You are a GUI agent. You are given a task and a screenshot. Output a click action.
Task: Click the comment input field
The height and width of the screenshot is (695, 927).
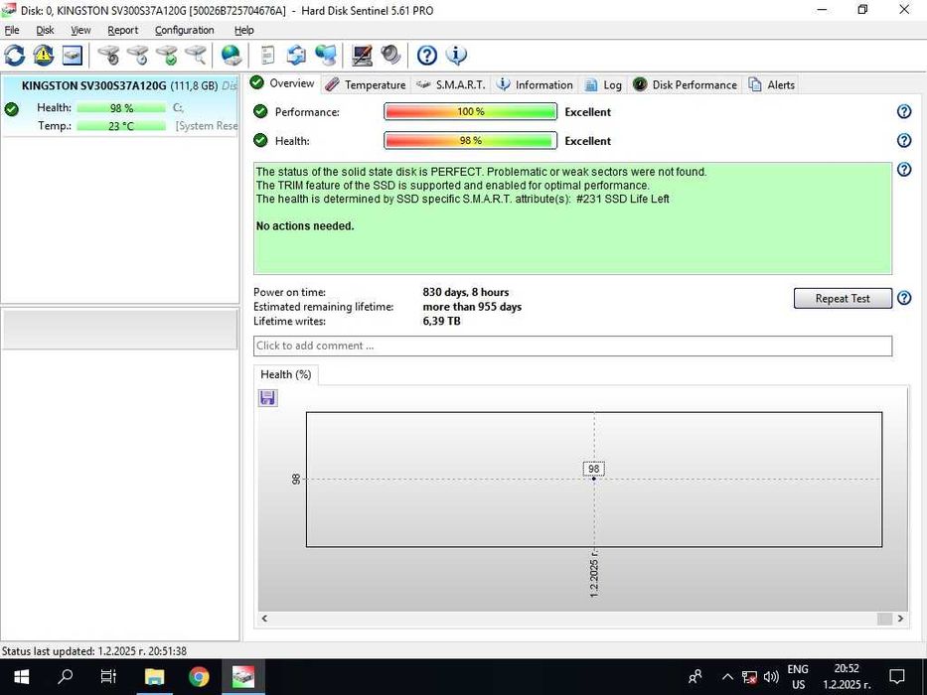point(572,346)
